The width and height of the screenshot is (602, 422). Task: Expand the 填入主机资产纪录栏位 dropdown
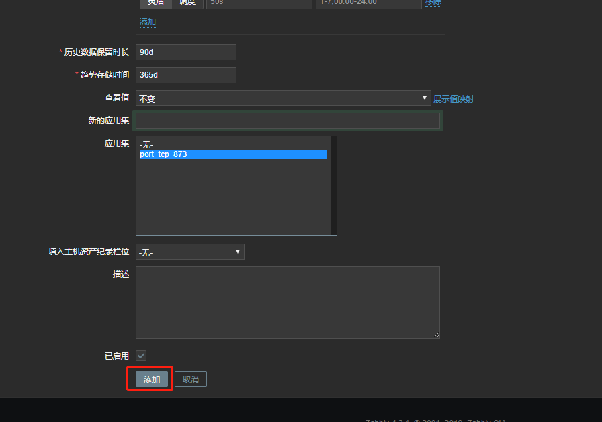click(x=190, y=252)
